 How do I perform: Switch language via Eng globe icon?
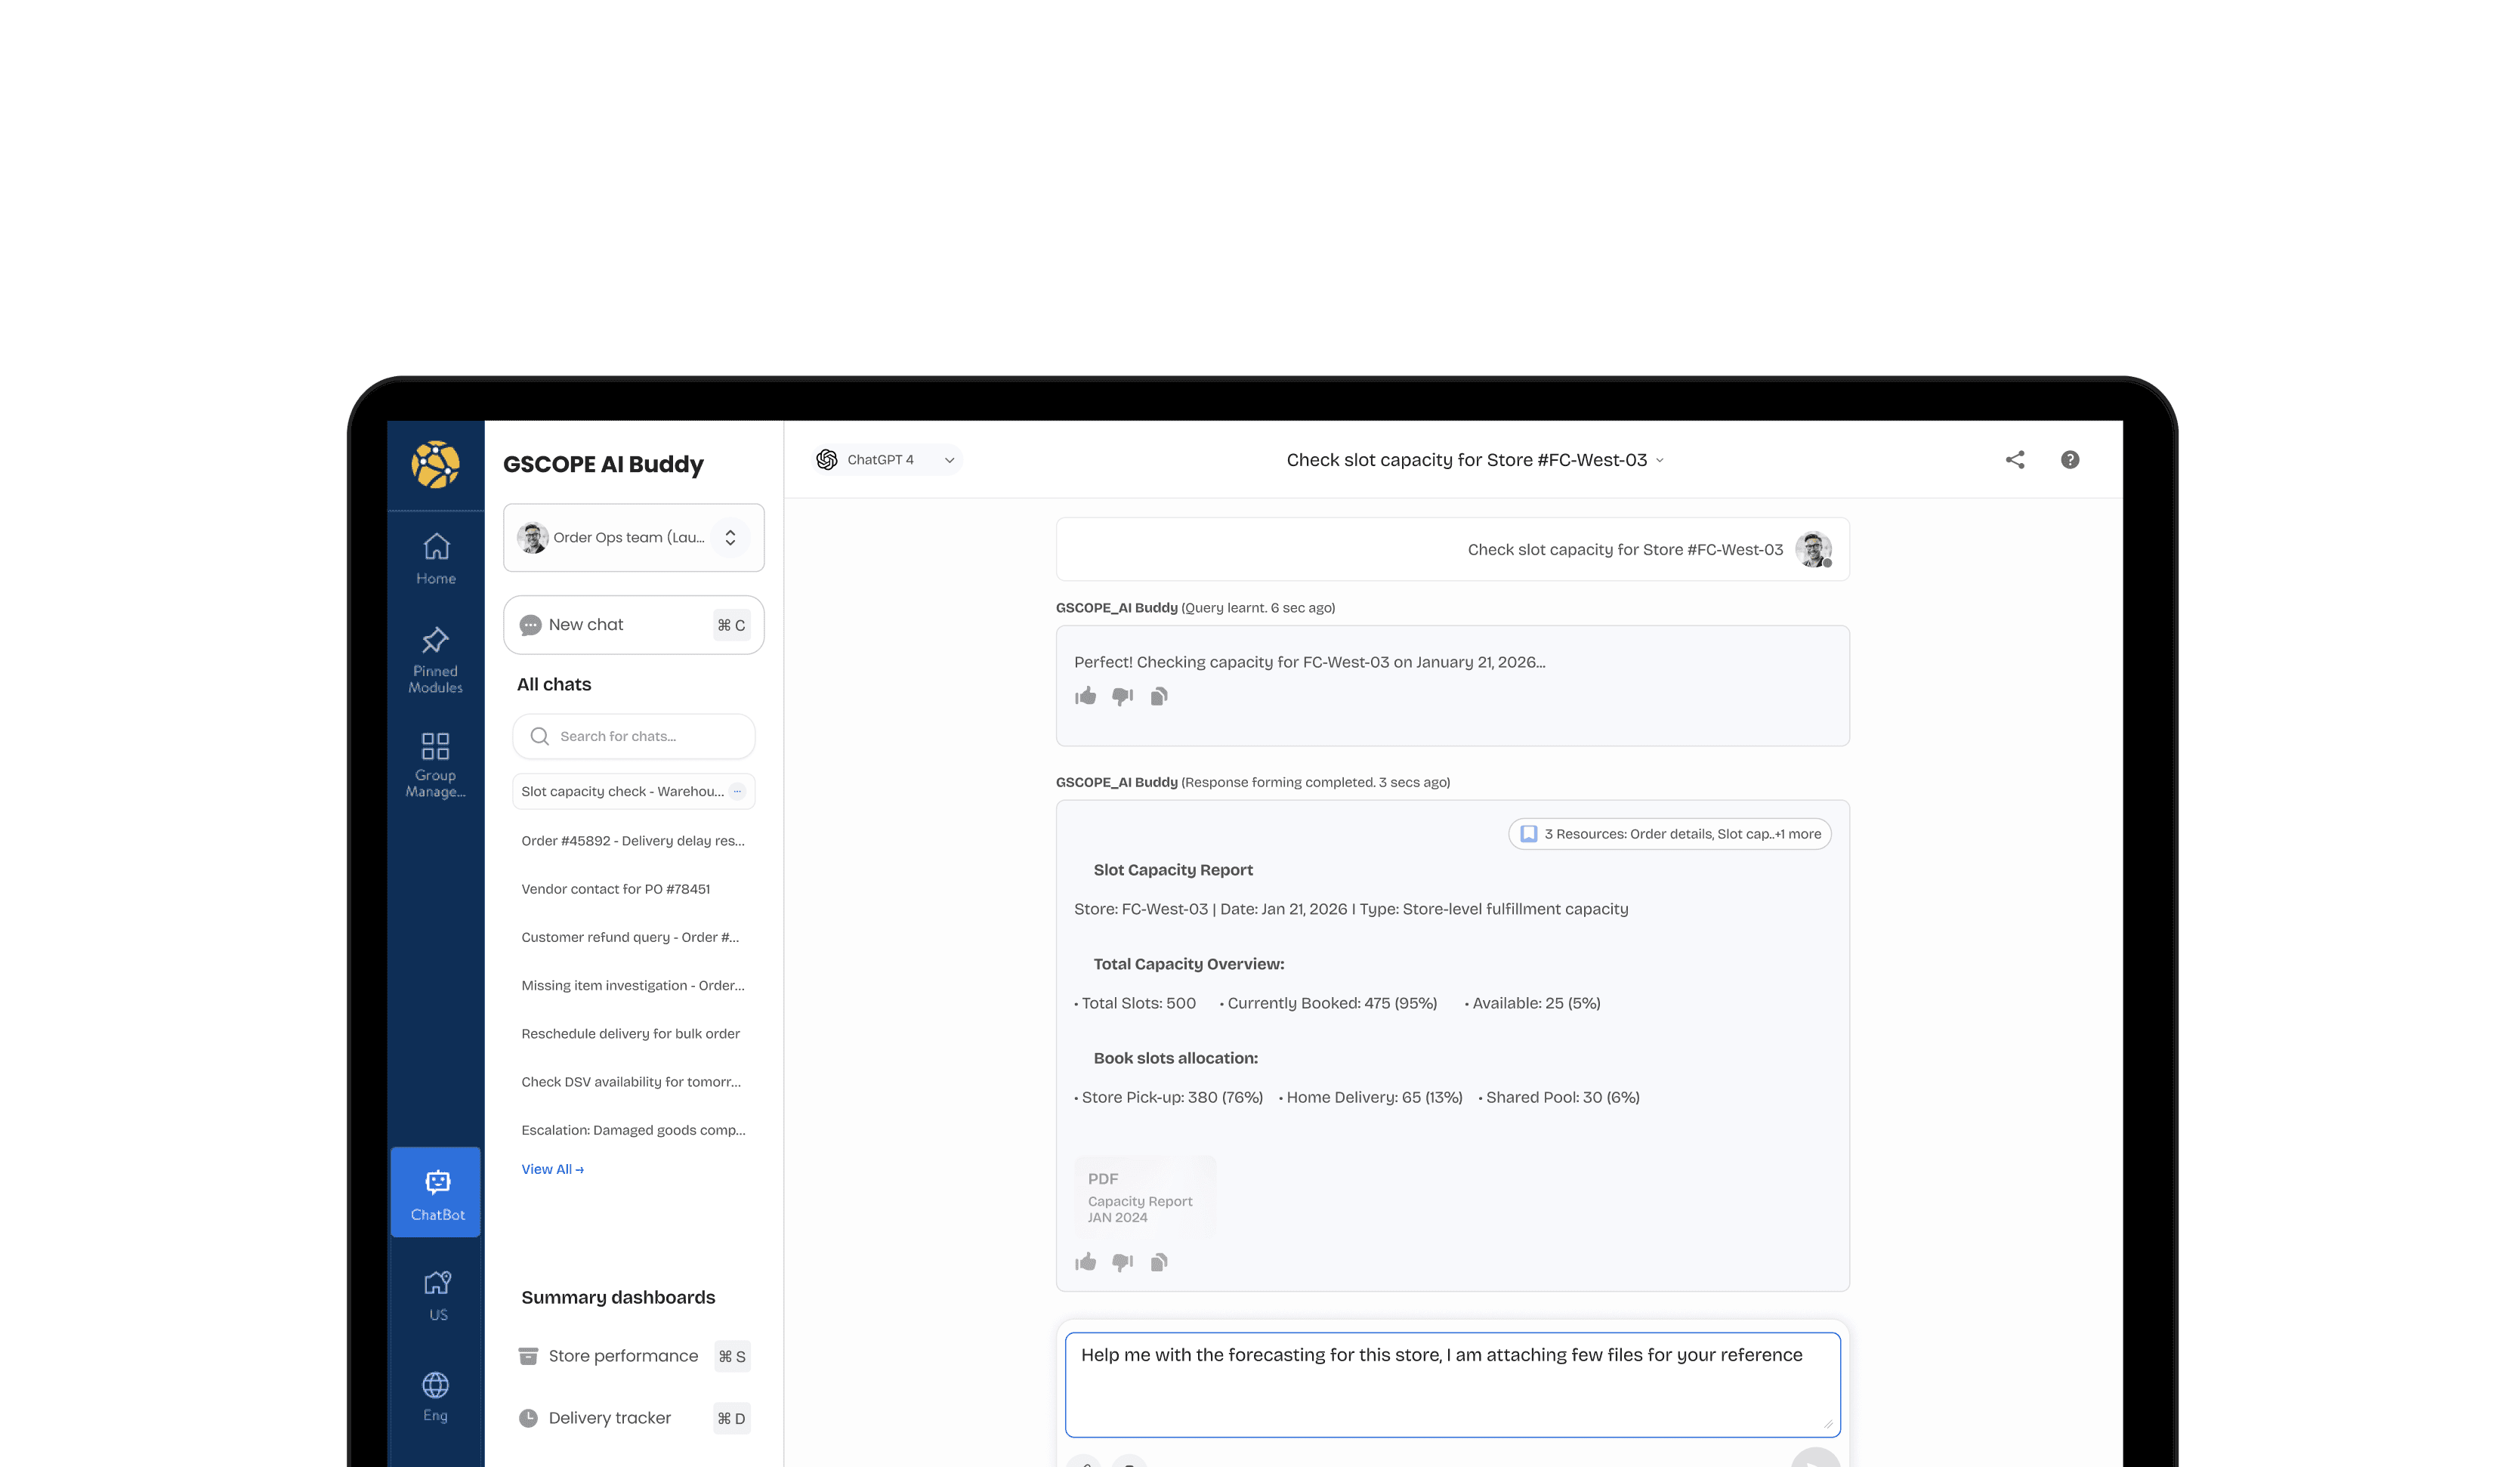click(x=436, y=1396)
